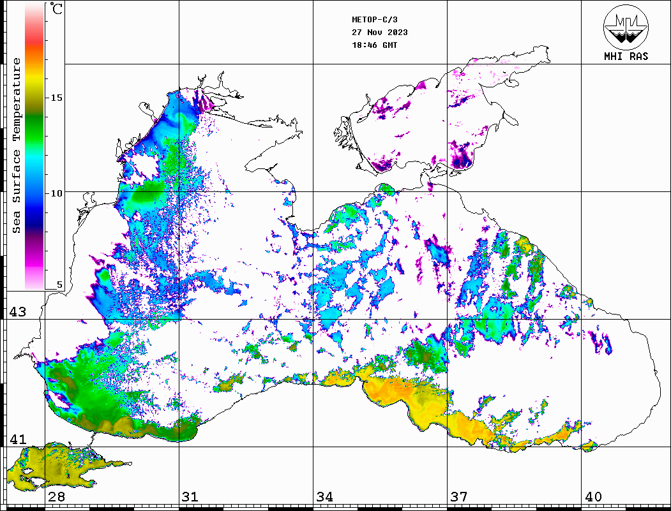Click the '15' value on temperature scale
This screenshot has height=511, width=671.
click(56, 98)
